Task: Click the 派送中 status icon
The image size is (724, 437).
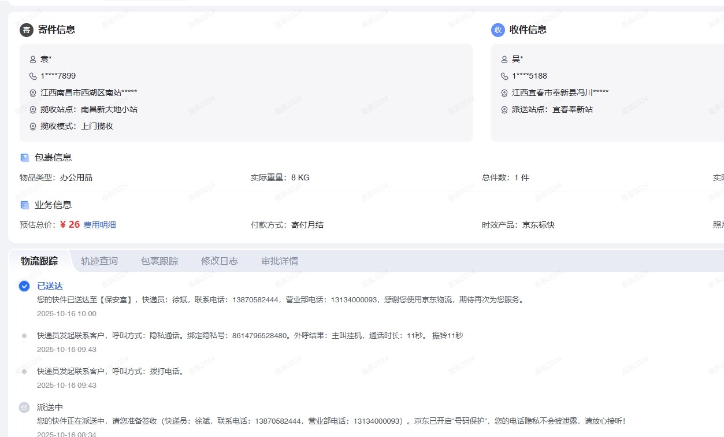Action: click(24, 408)
